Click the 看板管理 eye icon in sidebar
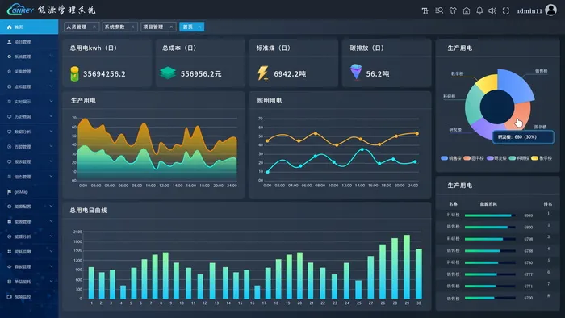Image resolution: width=565 pixels, height=318 pixels. 10,266
